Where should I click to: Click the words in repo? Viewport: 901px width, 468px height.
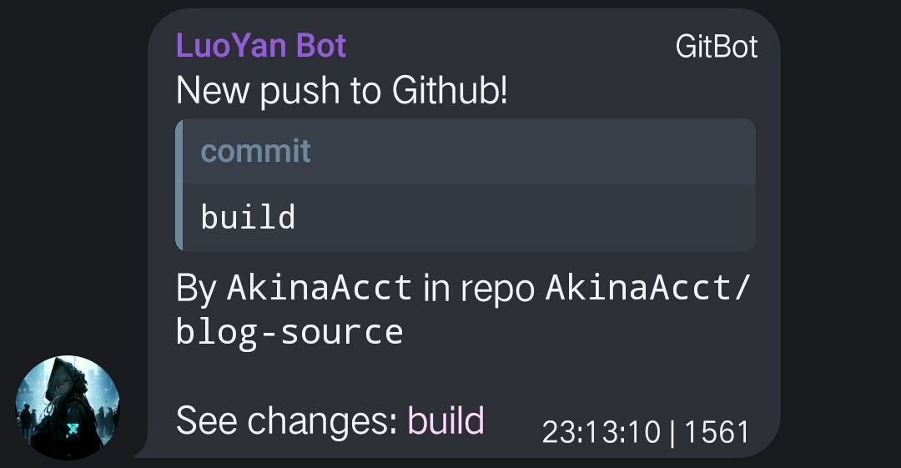coord(480,288)
